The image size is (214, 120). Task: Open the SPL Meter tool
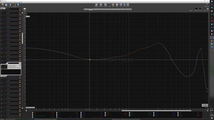click(x=101, y=5)
